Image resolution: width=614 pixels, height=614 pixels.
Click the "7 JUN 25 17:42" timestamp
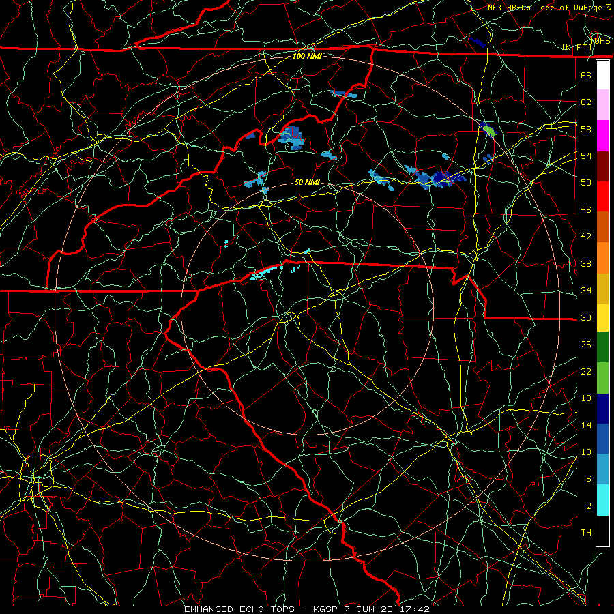pyautogui.click(x=387, y=609)
